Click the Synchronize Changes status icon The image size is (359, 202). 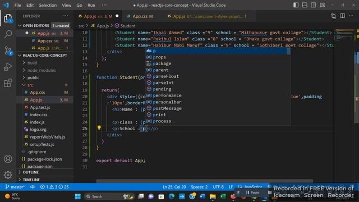click(x=33, y=187)
